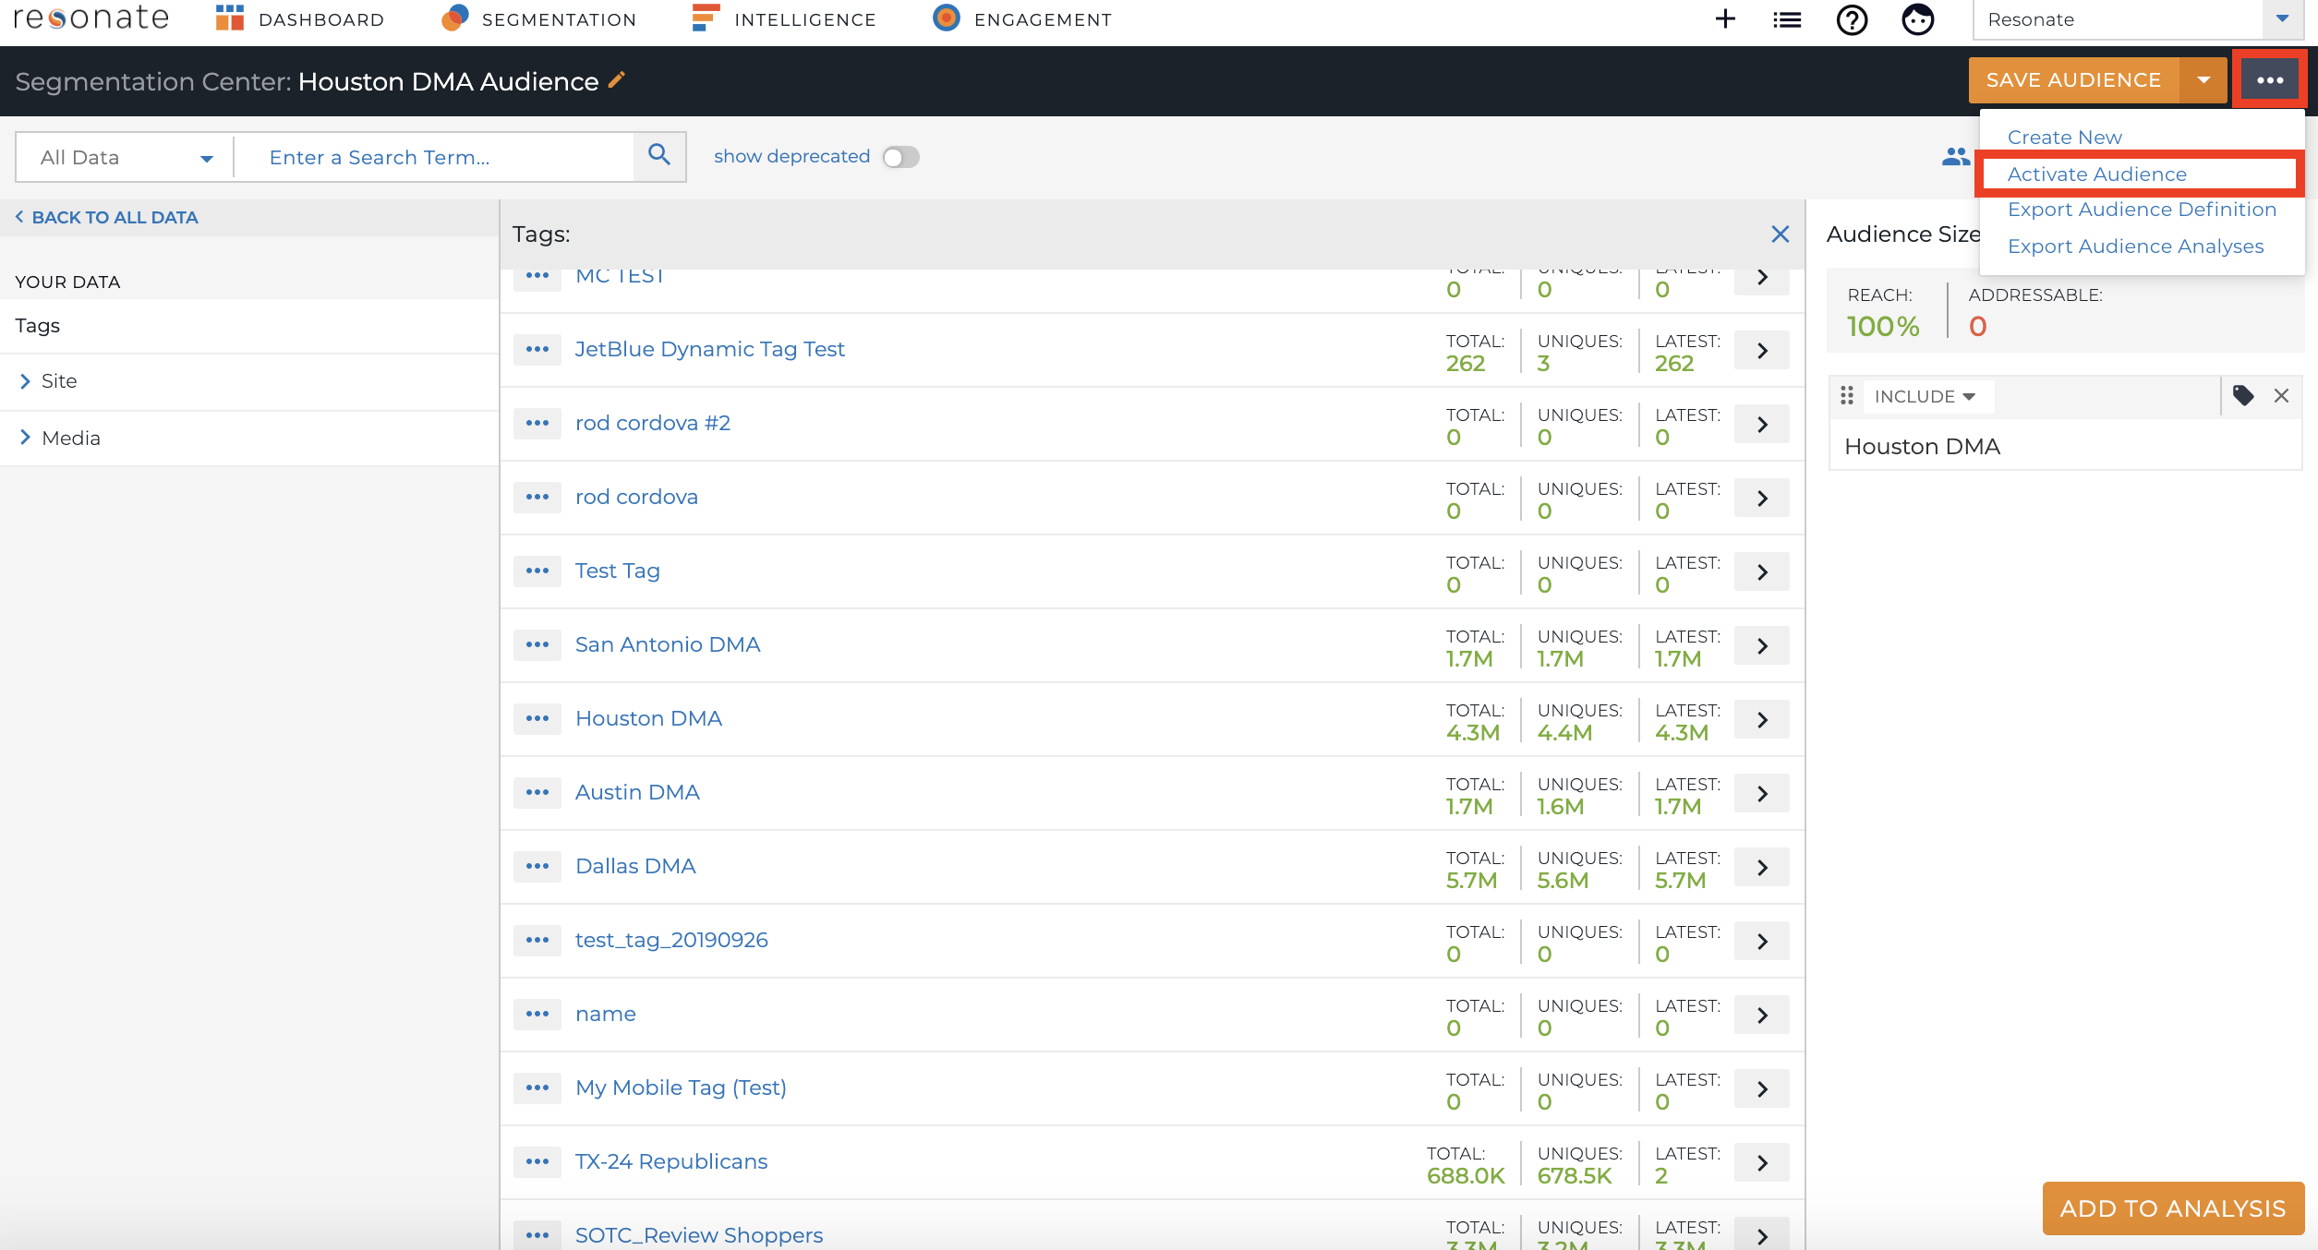2318x1250 pixels.
Task: Click the people audience icon
Action: click(1955, 157)
